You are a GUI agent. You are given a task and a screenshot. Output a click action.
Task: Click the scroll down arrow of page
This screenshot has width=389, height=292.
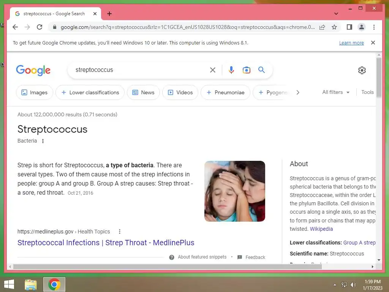coord(379,260)
